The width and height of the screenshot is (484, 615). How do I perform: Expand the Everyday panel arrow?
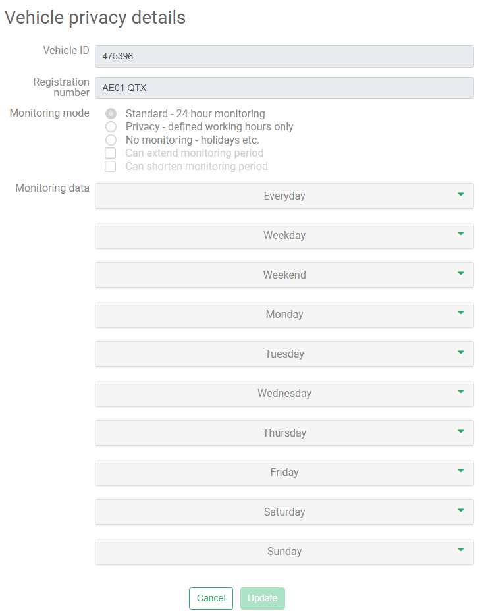click(461, 194)
